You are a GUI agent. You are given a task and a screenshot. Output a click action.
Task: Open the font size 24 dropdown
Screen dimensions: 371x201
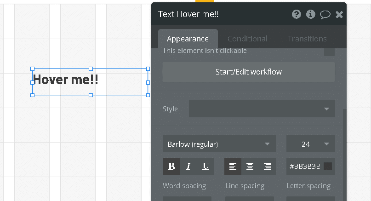pyautogui.click(x=310, y=144)
